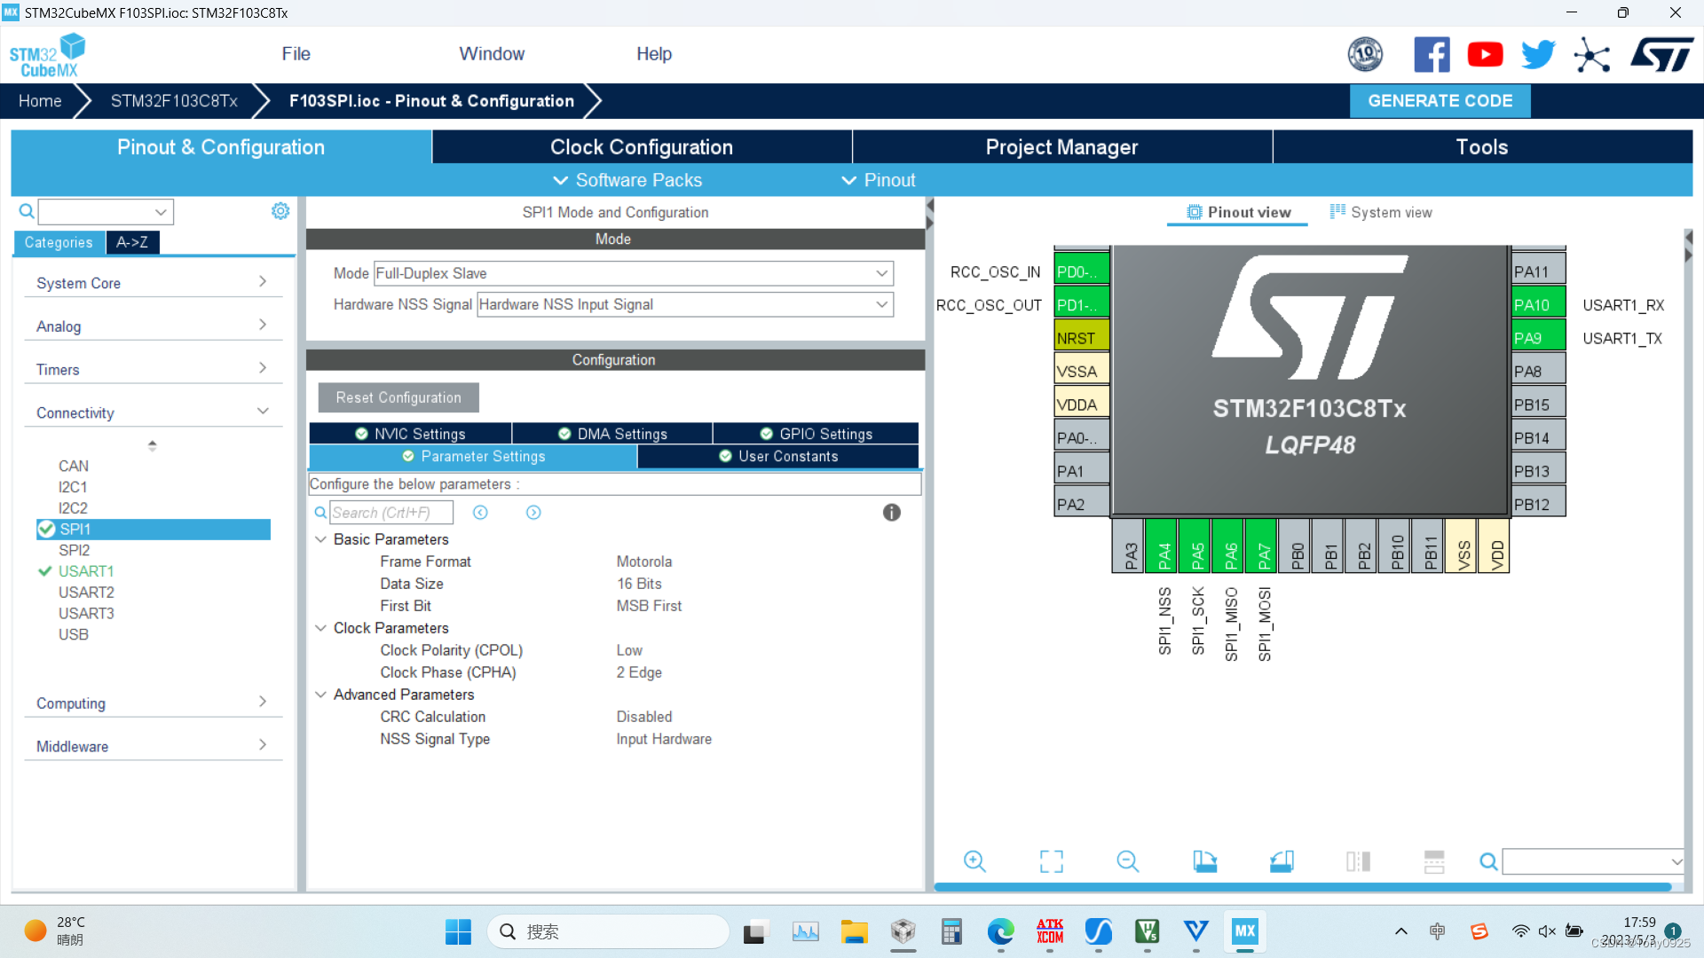
Task: Switch to System view
Action: point(1381,213)
